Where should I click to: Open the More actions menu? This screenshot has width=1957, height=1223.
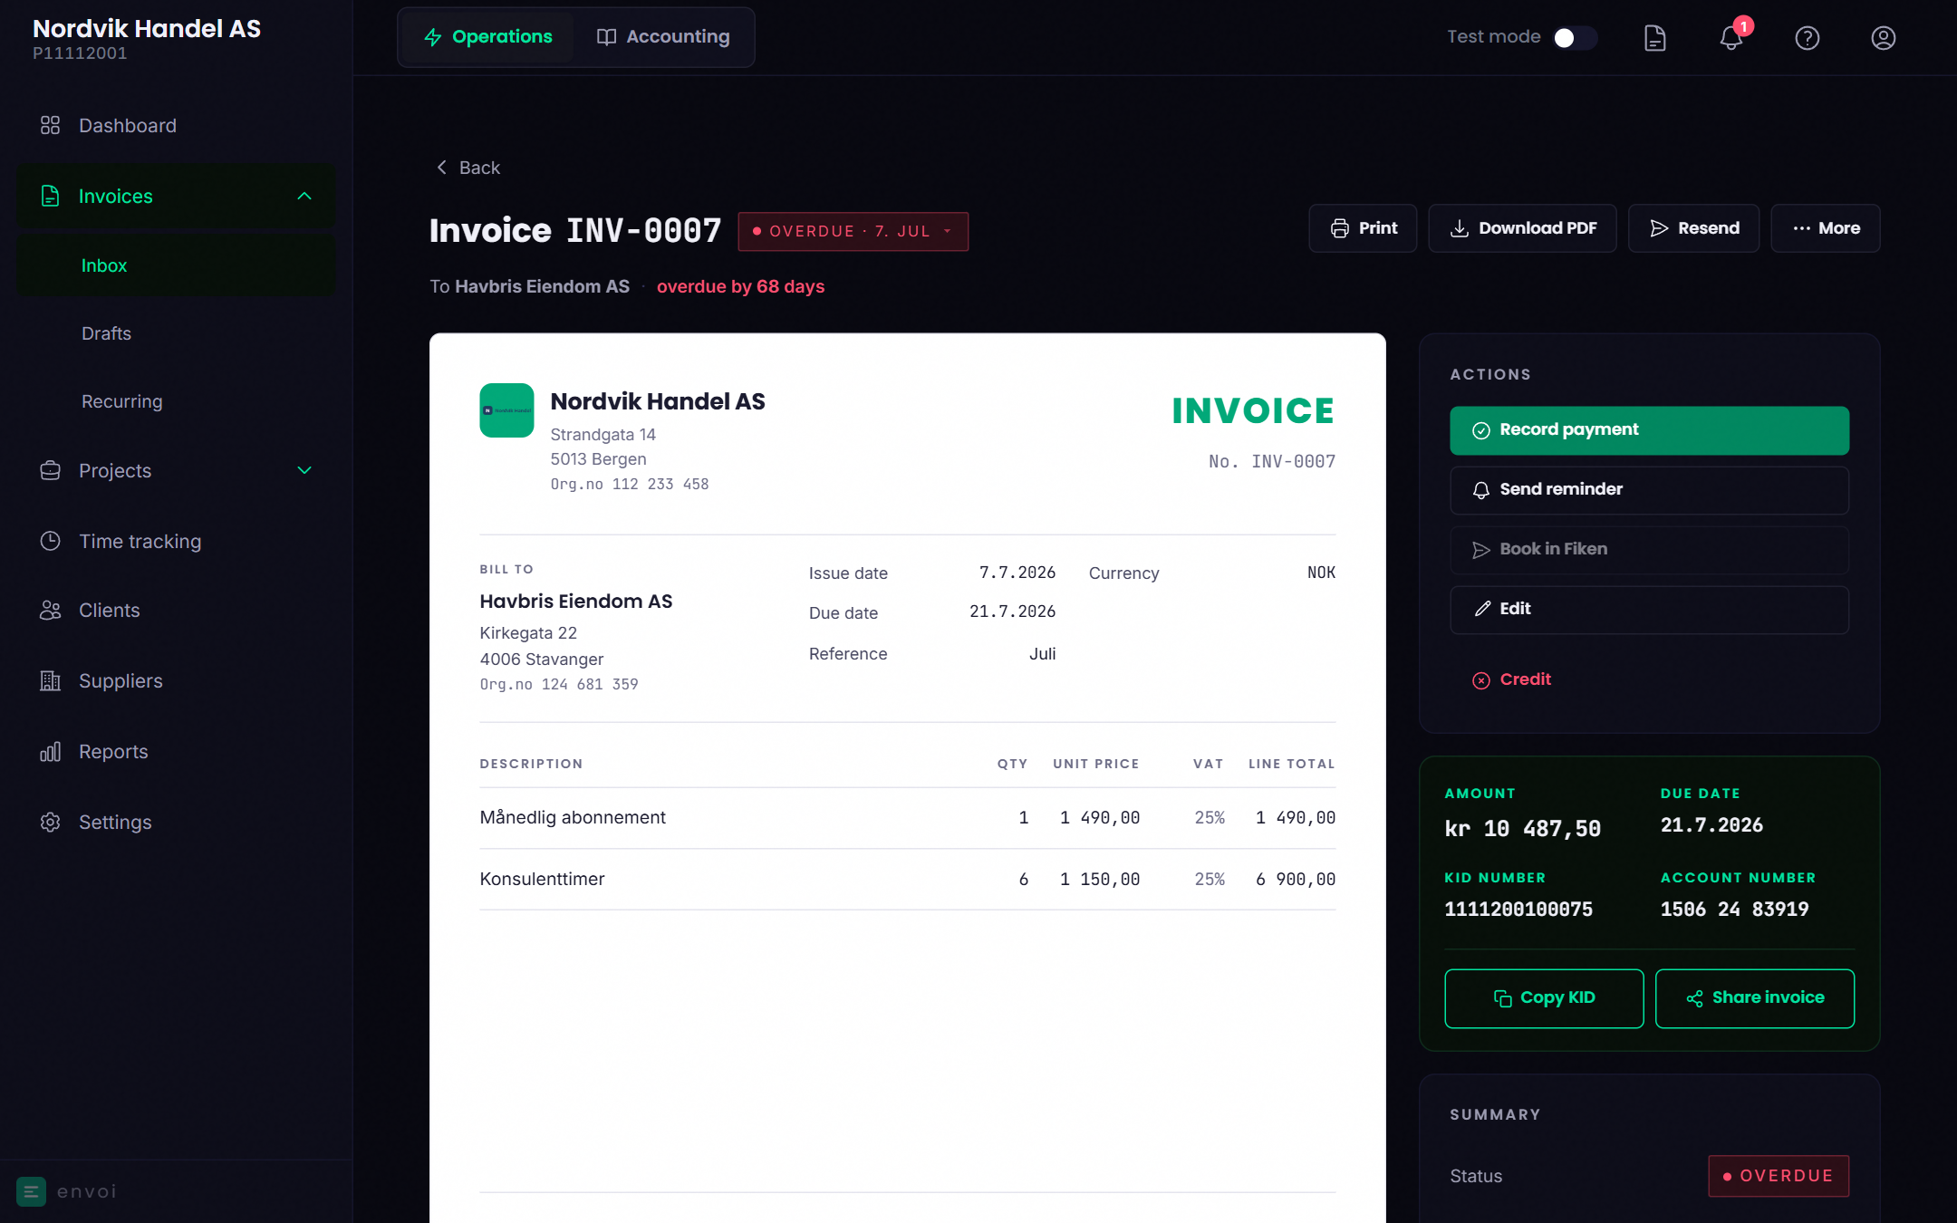point(1826,228)
